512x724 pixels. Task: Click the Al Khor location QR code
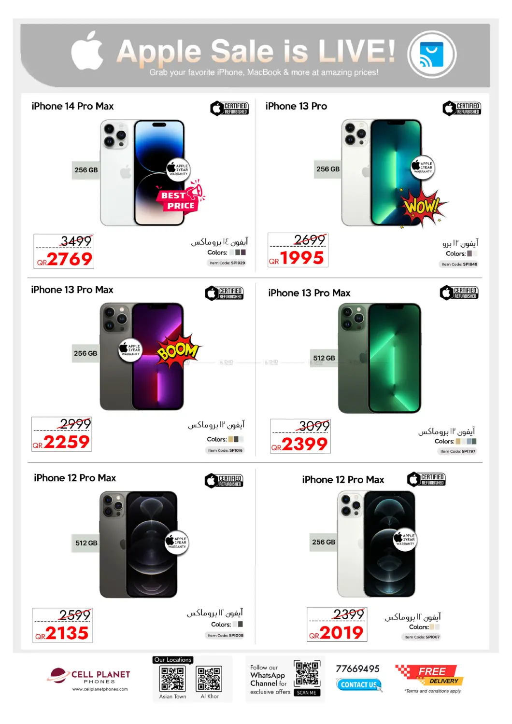(x=209, y=679)
